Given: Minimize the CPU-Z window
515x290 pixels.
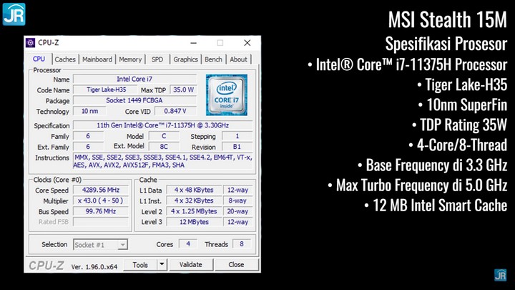Looking at the screenshot, I should click(194, 43).
